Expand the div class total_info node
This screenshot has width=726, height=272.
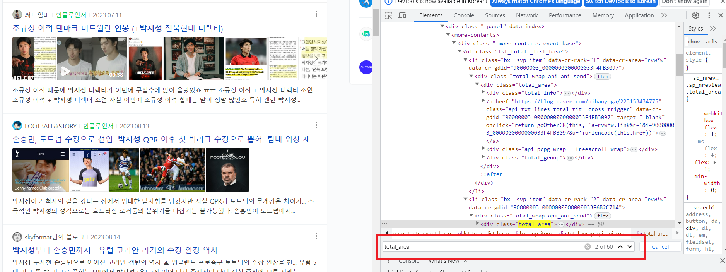pos(483,93)
